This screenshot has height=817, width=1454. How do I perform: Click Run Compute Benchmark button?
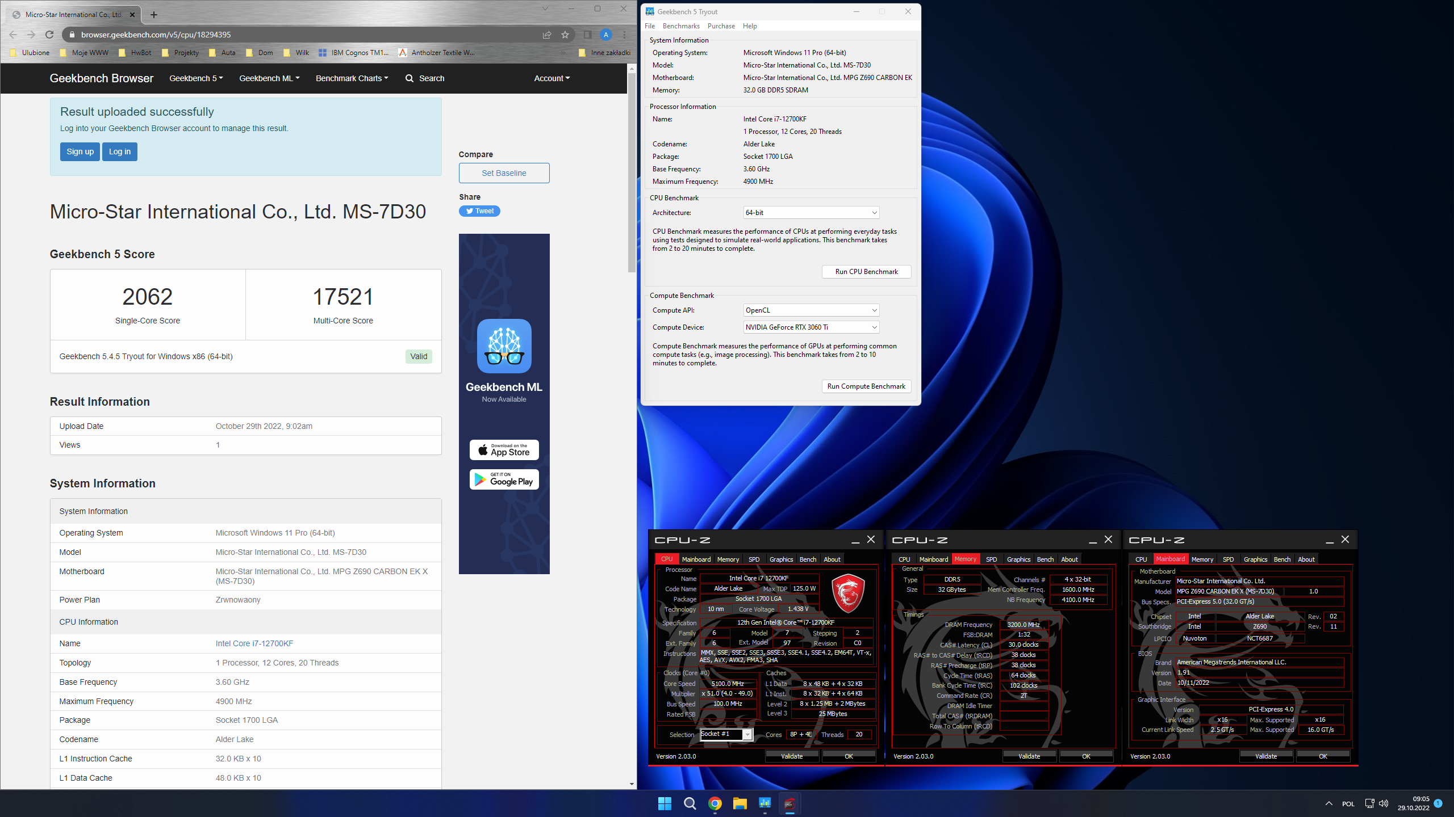pyautogui.click(x=866, y=386)
